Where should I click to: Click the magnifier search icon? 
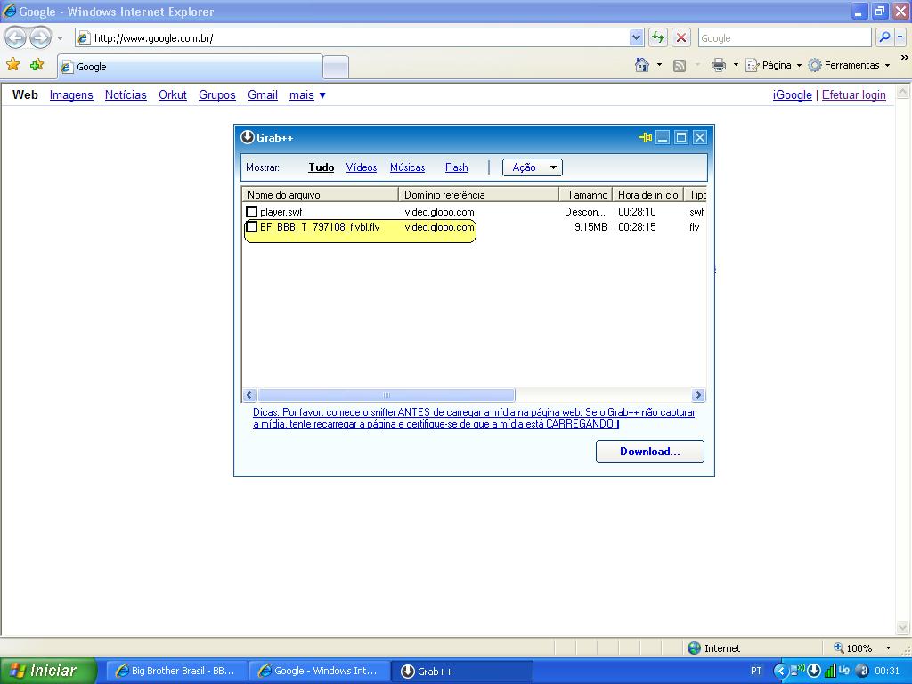click(x=884, y=37)
